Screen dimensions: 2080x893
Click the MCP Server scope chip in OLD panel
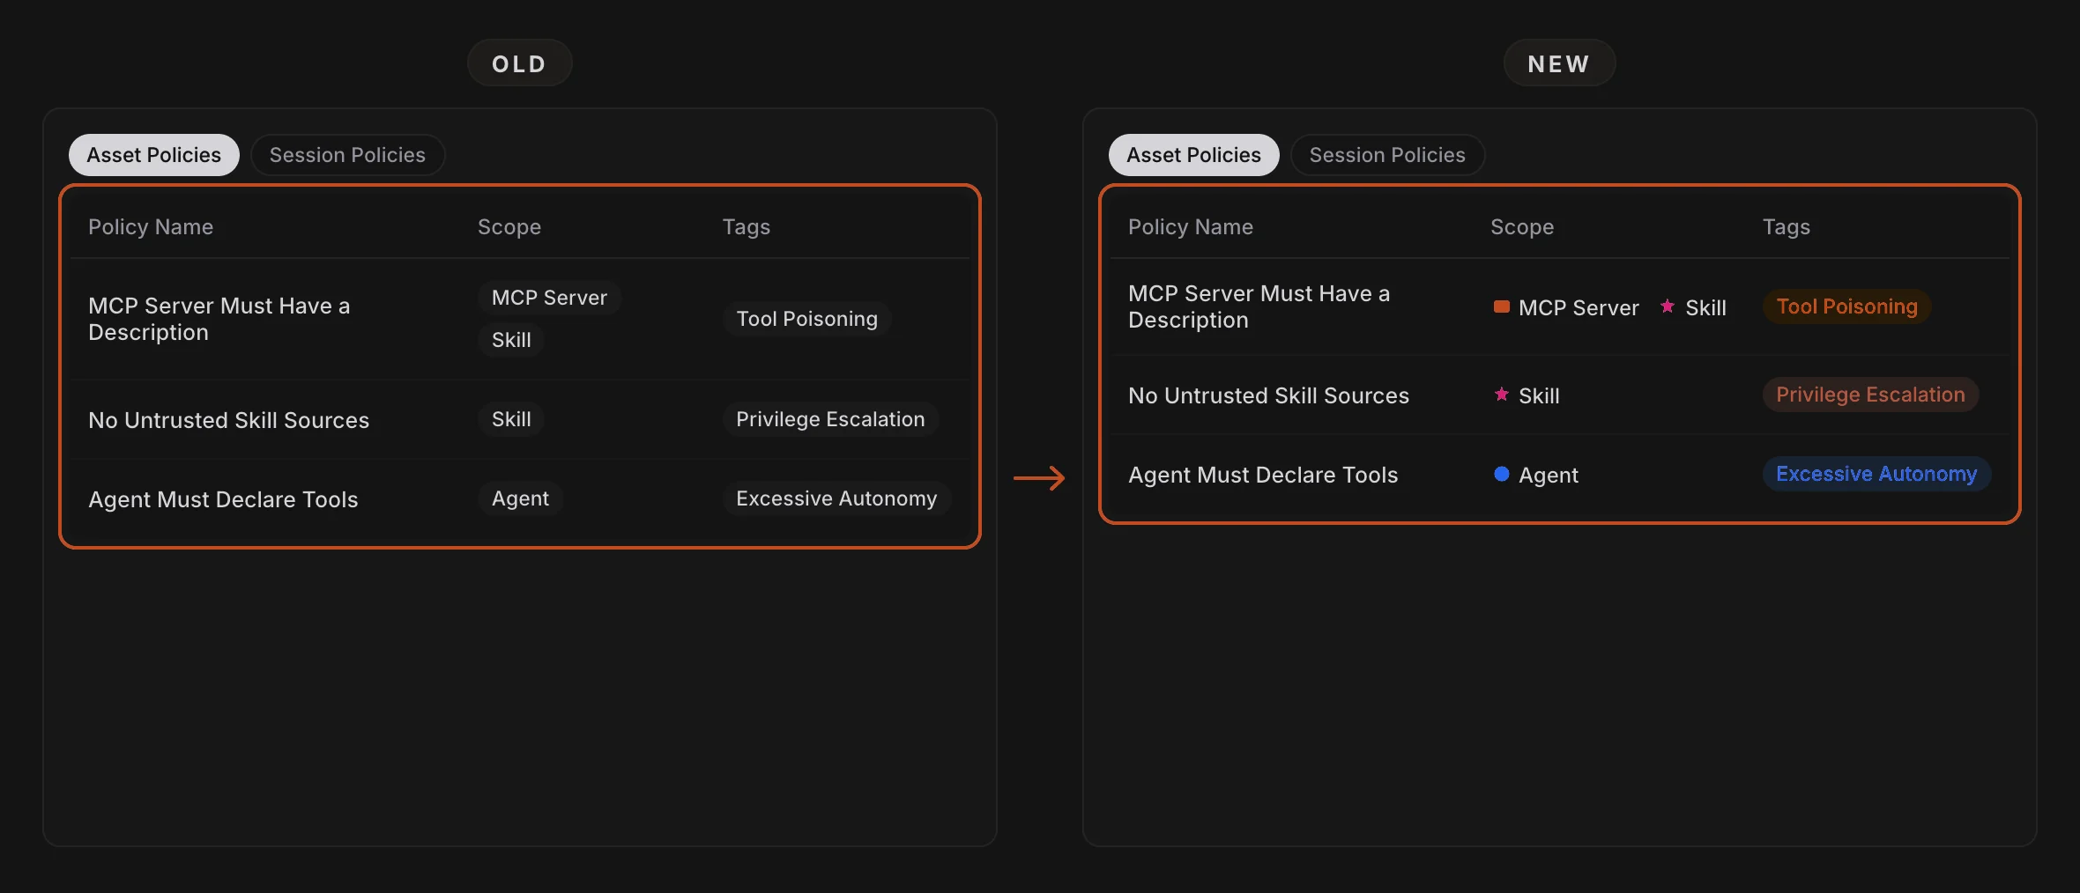(x=549, y=298)
